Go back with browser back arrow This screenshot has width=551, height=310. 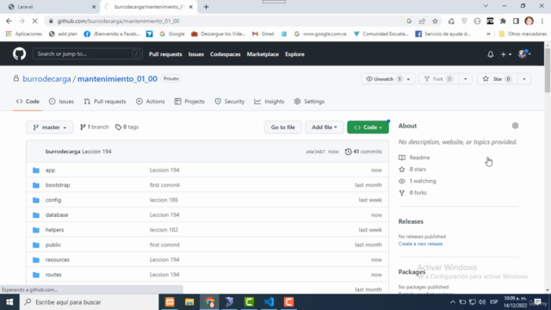pyautogui.click(x=9, y=21)
